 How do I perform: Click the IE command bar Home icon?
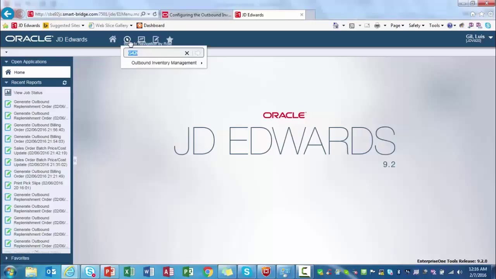click(x=336, y=26)
